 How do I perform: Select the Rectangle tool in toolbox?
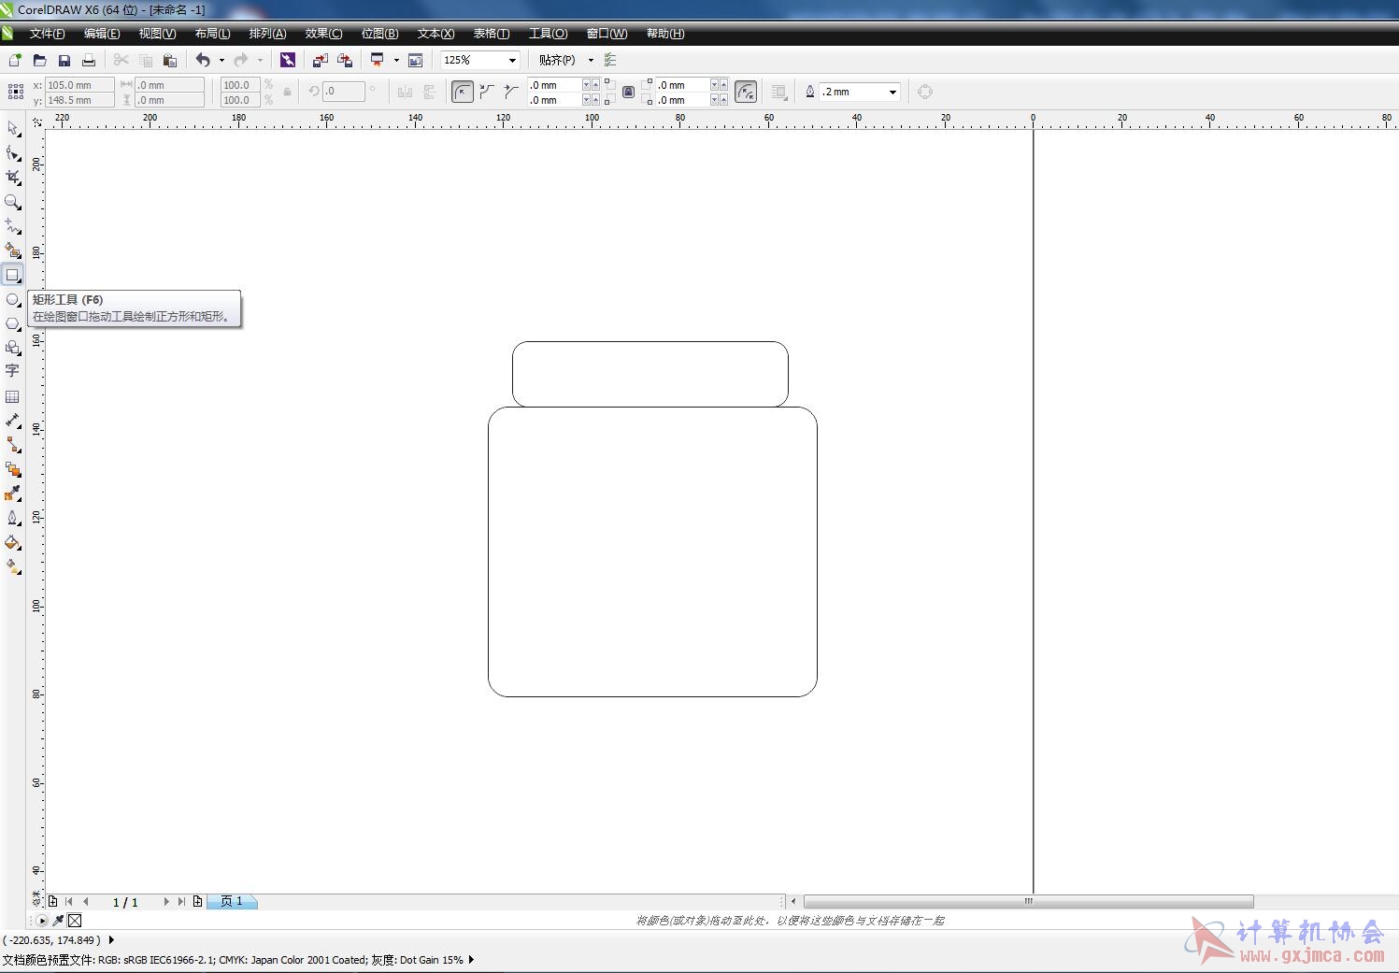(x=13, y=275)
